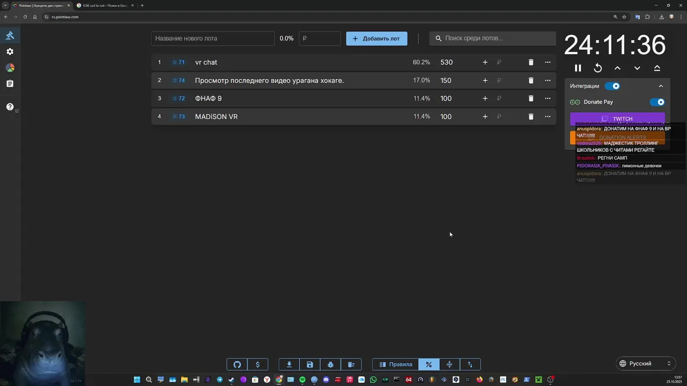Click the #73 lot ID tag
This screenshot has width=687, height=386.
178,116
